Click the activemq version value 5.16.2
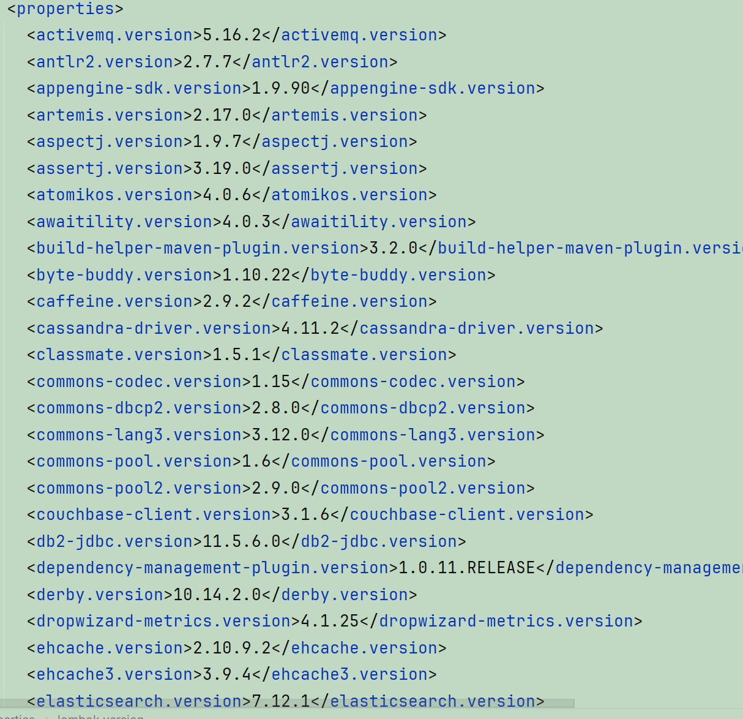Screen dimensions: 743x719 [232, 36]
